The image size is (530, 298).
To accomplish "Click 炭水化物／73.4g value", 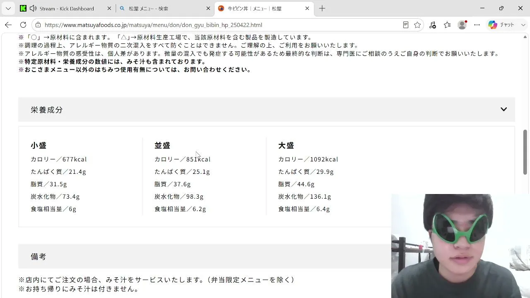I will click(x=55, y=196).
